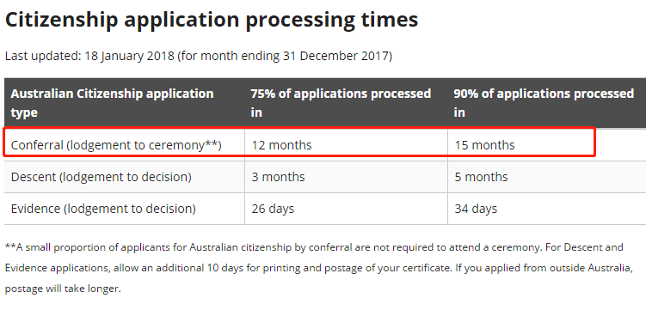Select the Descent (lodgement to decision) row label
Screen dimensions: 646x310
coord(101,177)
